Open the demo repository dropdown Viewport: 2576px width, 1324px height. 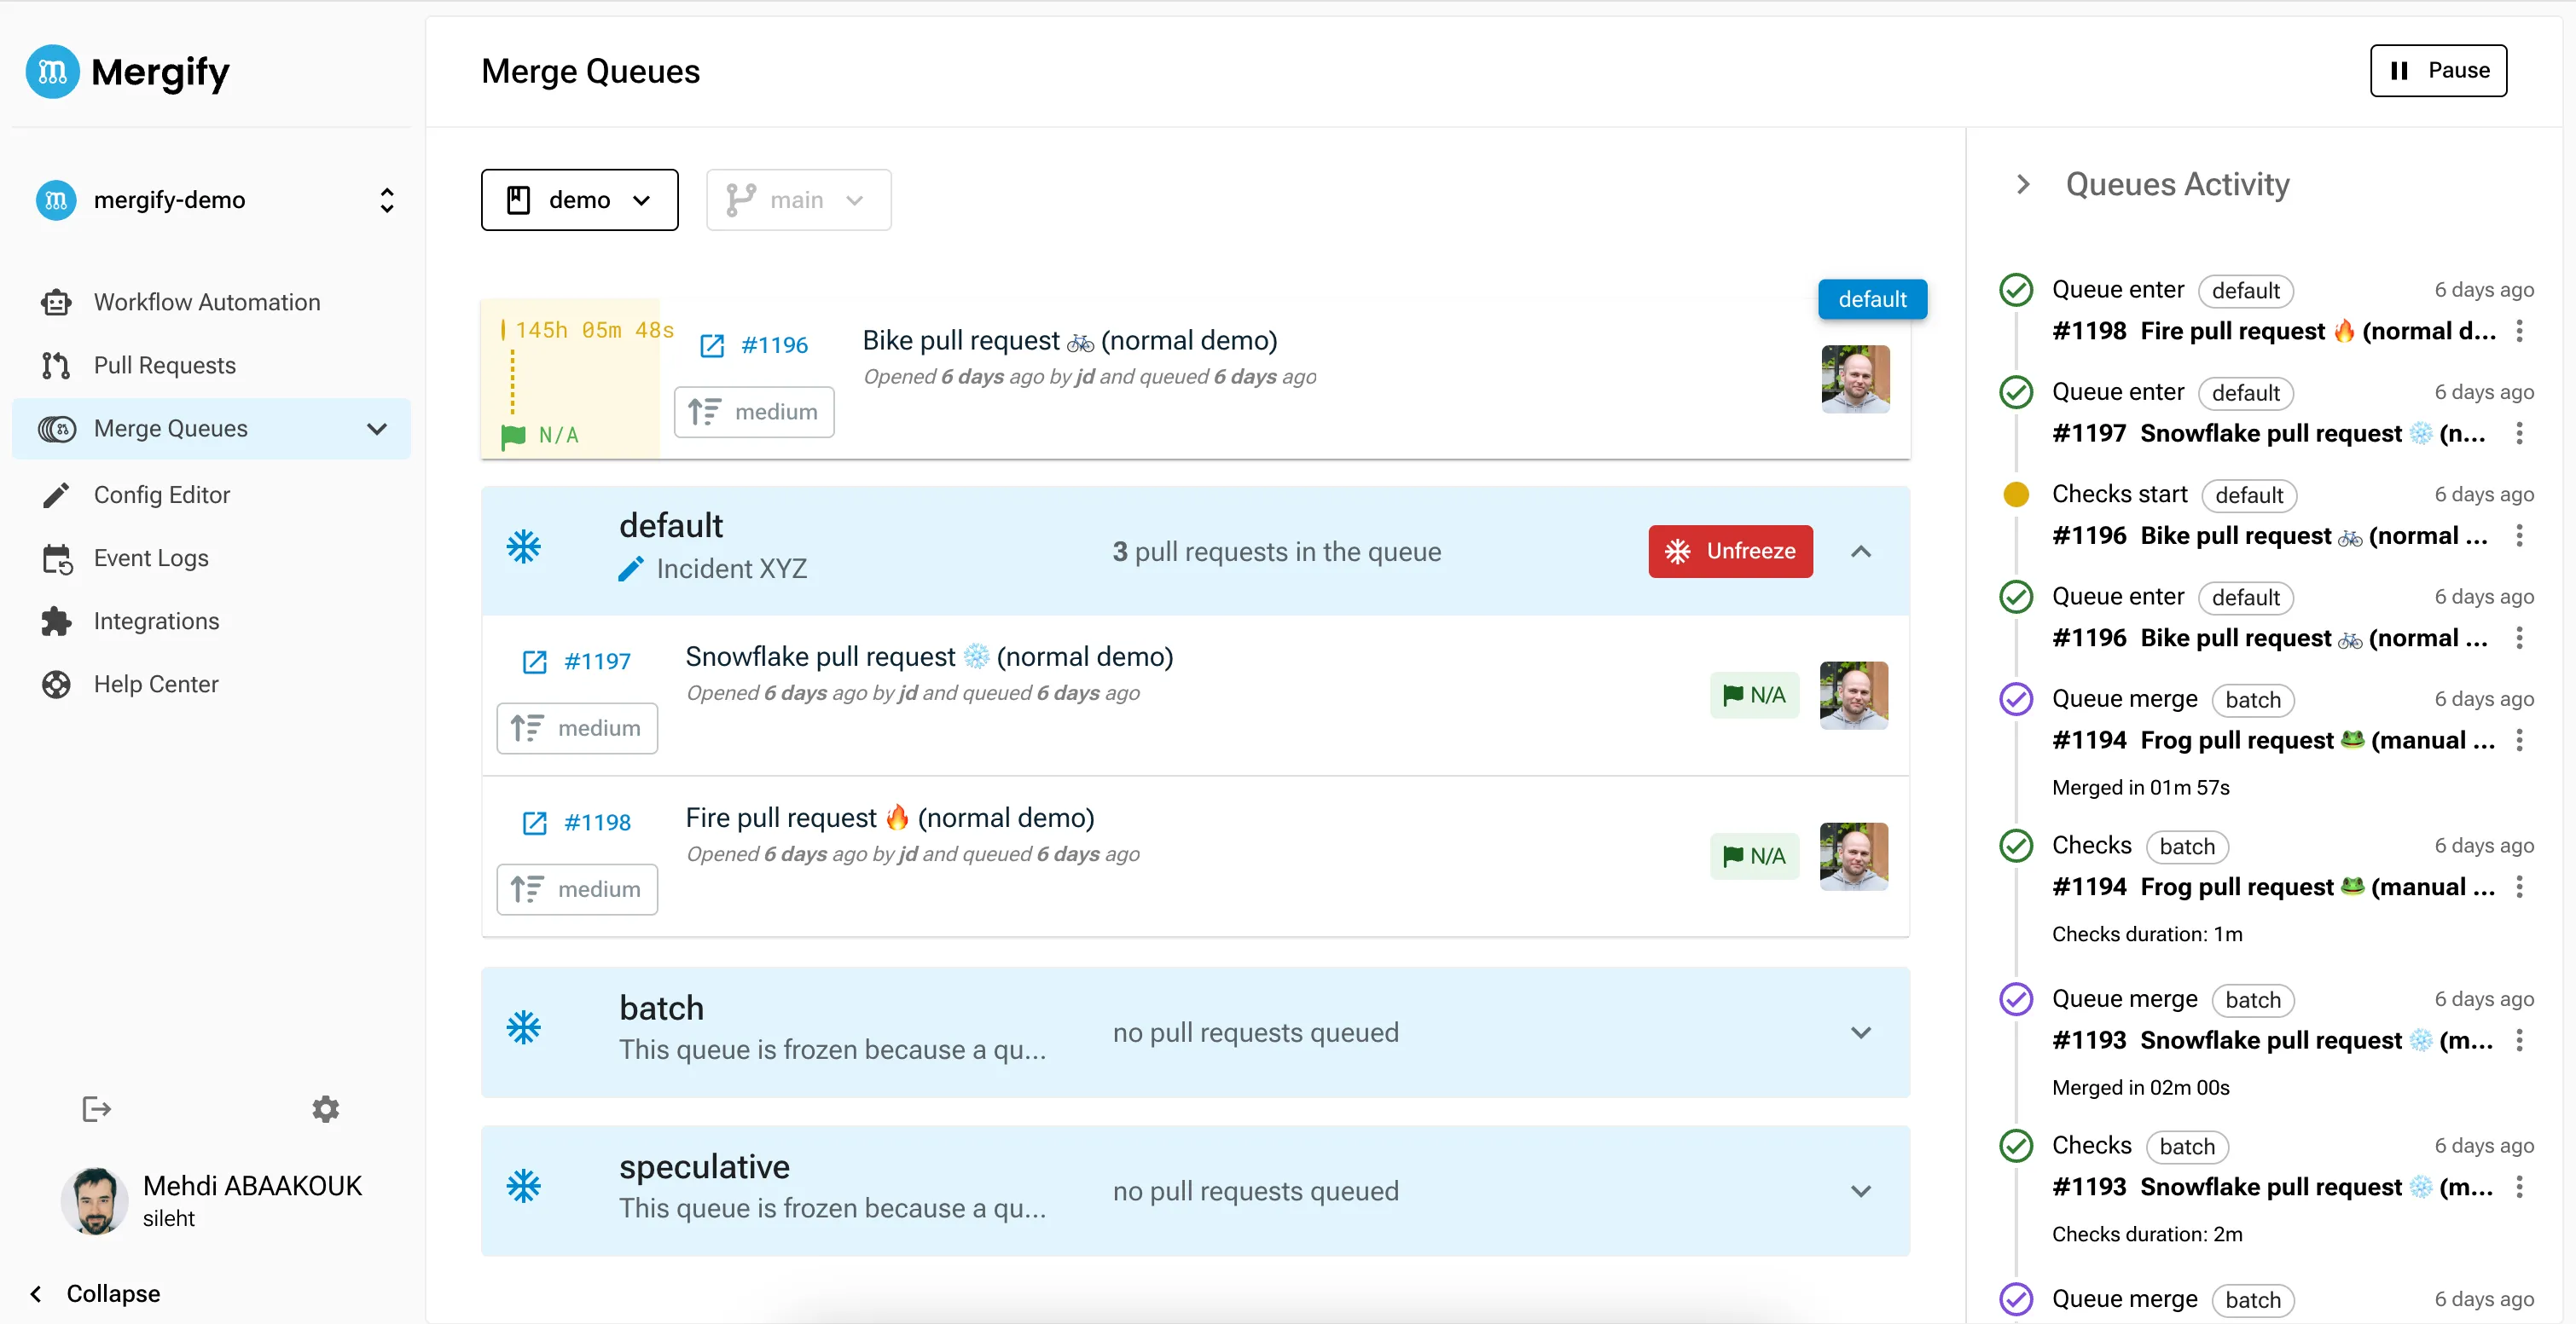(579, 199)
